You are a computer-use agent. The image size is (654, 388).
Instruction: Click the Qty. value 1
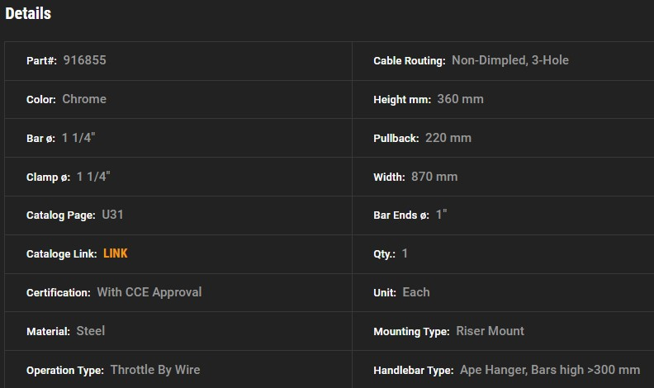coord(405,253)
